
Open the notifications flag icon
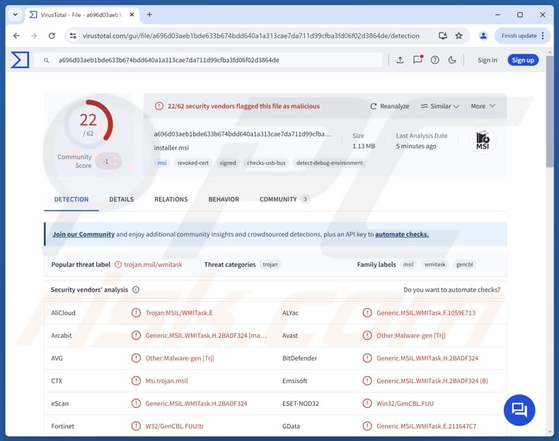[417, 60]
